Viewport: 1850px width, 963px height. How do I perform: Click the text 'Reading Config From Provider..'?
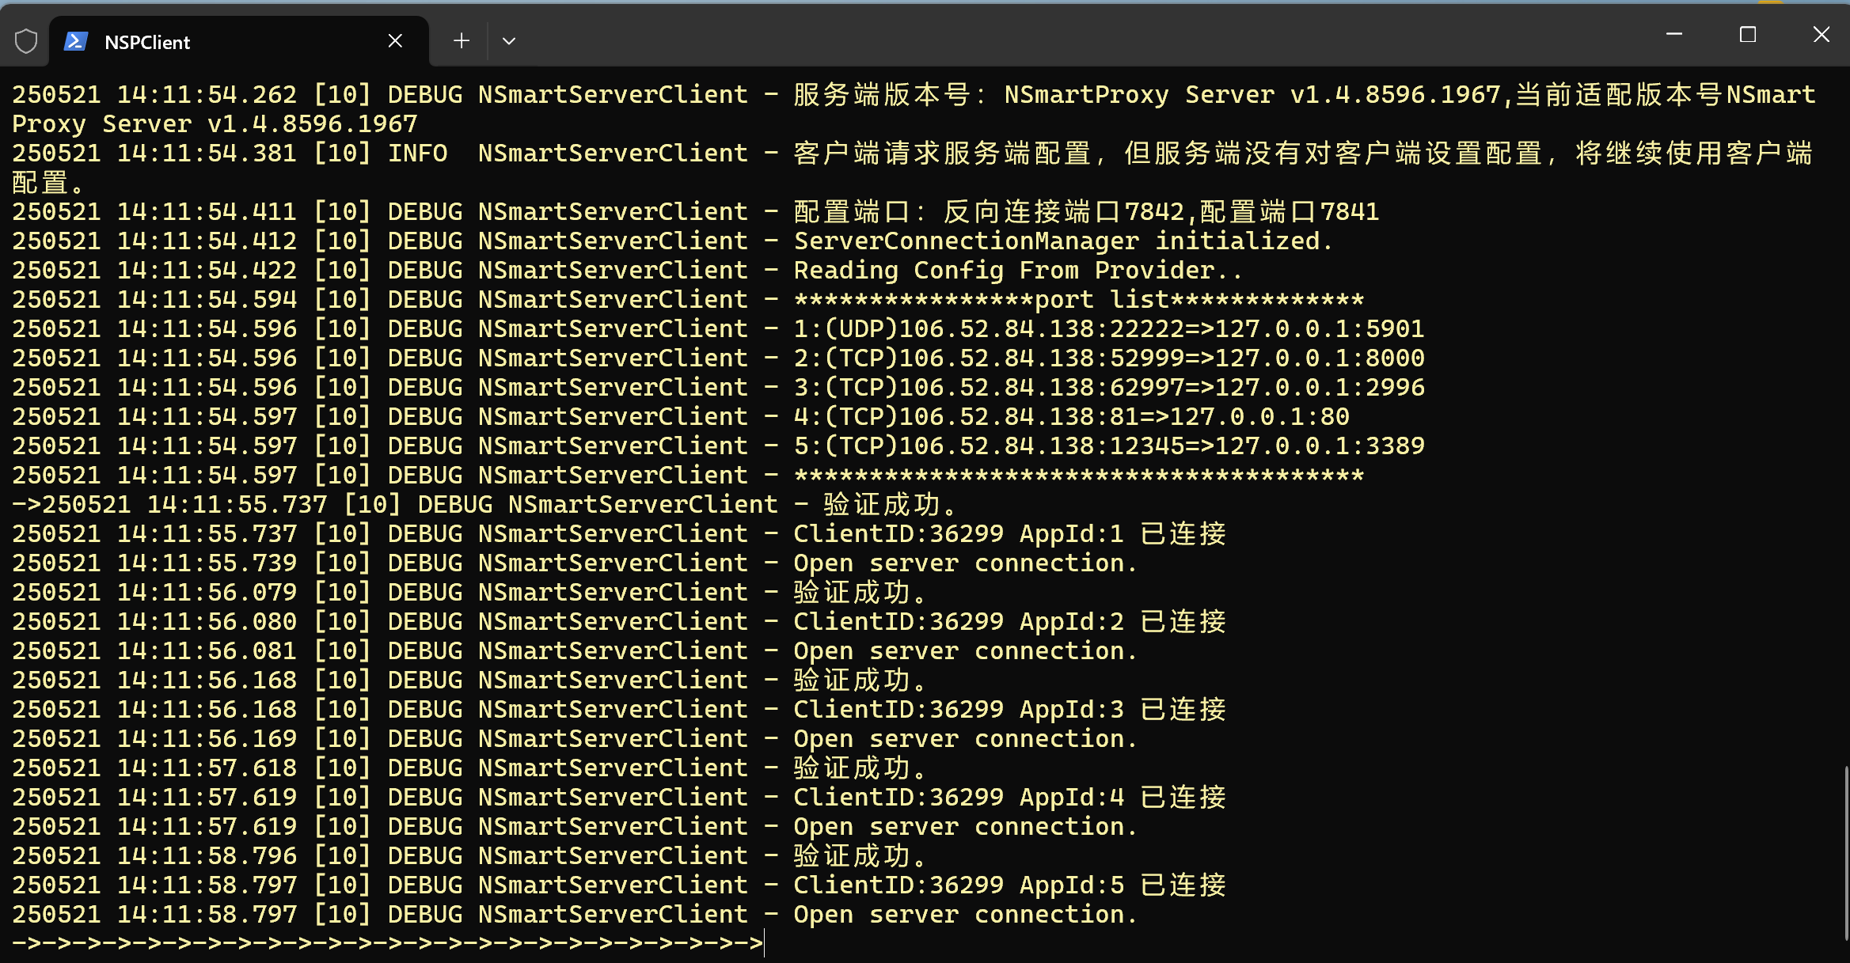[1018, 270]
